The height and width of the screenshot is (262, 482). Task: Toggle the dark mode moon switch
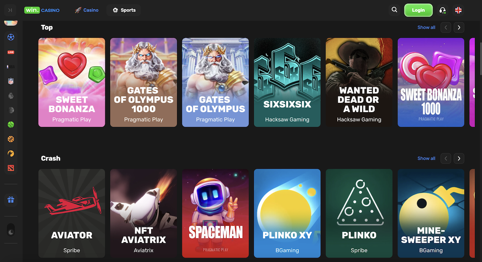click(11, 231)
